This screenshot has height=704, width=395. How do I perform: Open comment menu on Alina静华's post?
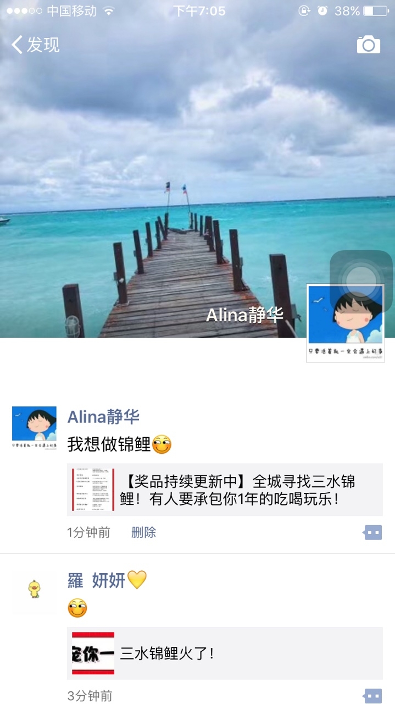tap(372, 532)
